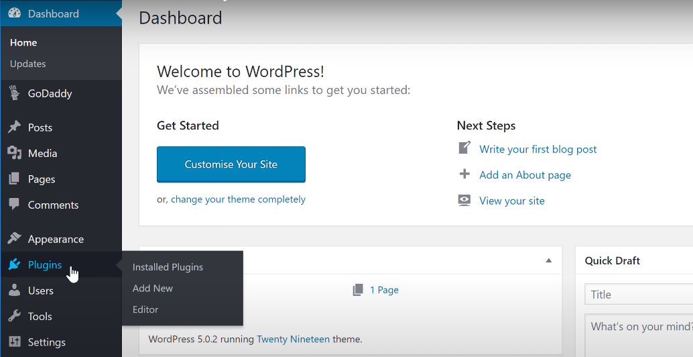Click the GoDaddy logo icon
Viewport: 693px width, 357px height.
tap(14, 93)
